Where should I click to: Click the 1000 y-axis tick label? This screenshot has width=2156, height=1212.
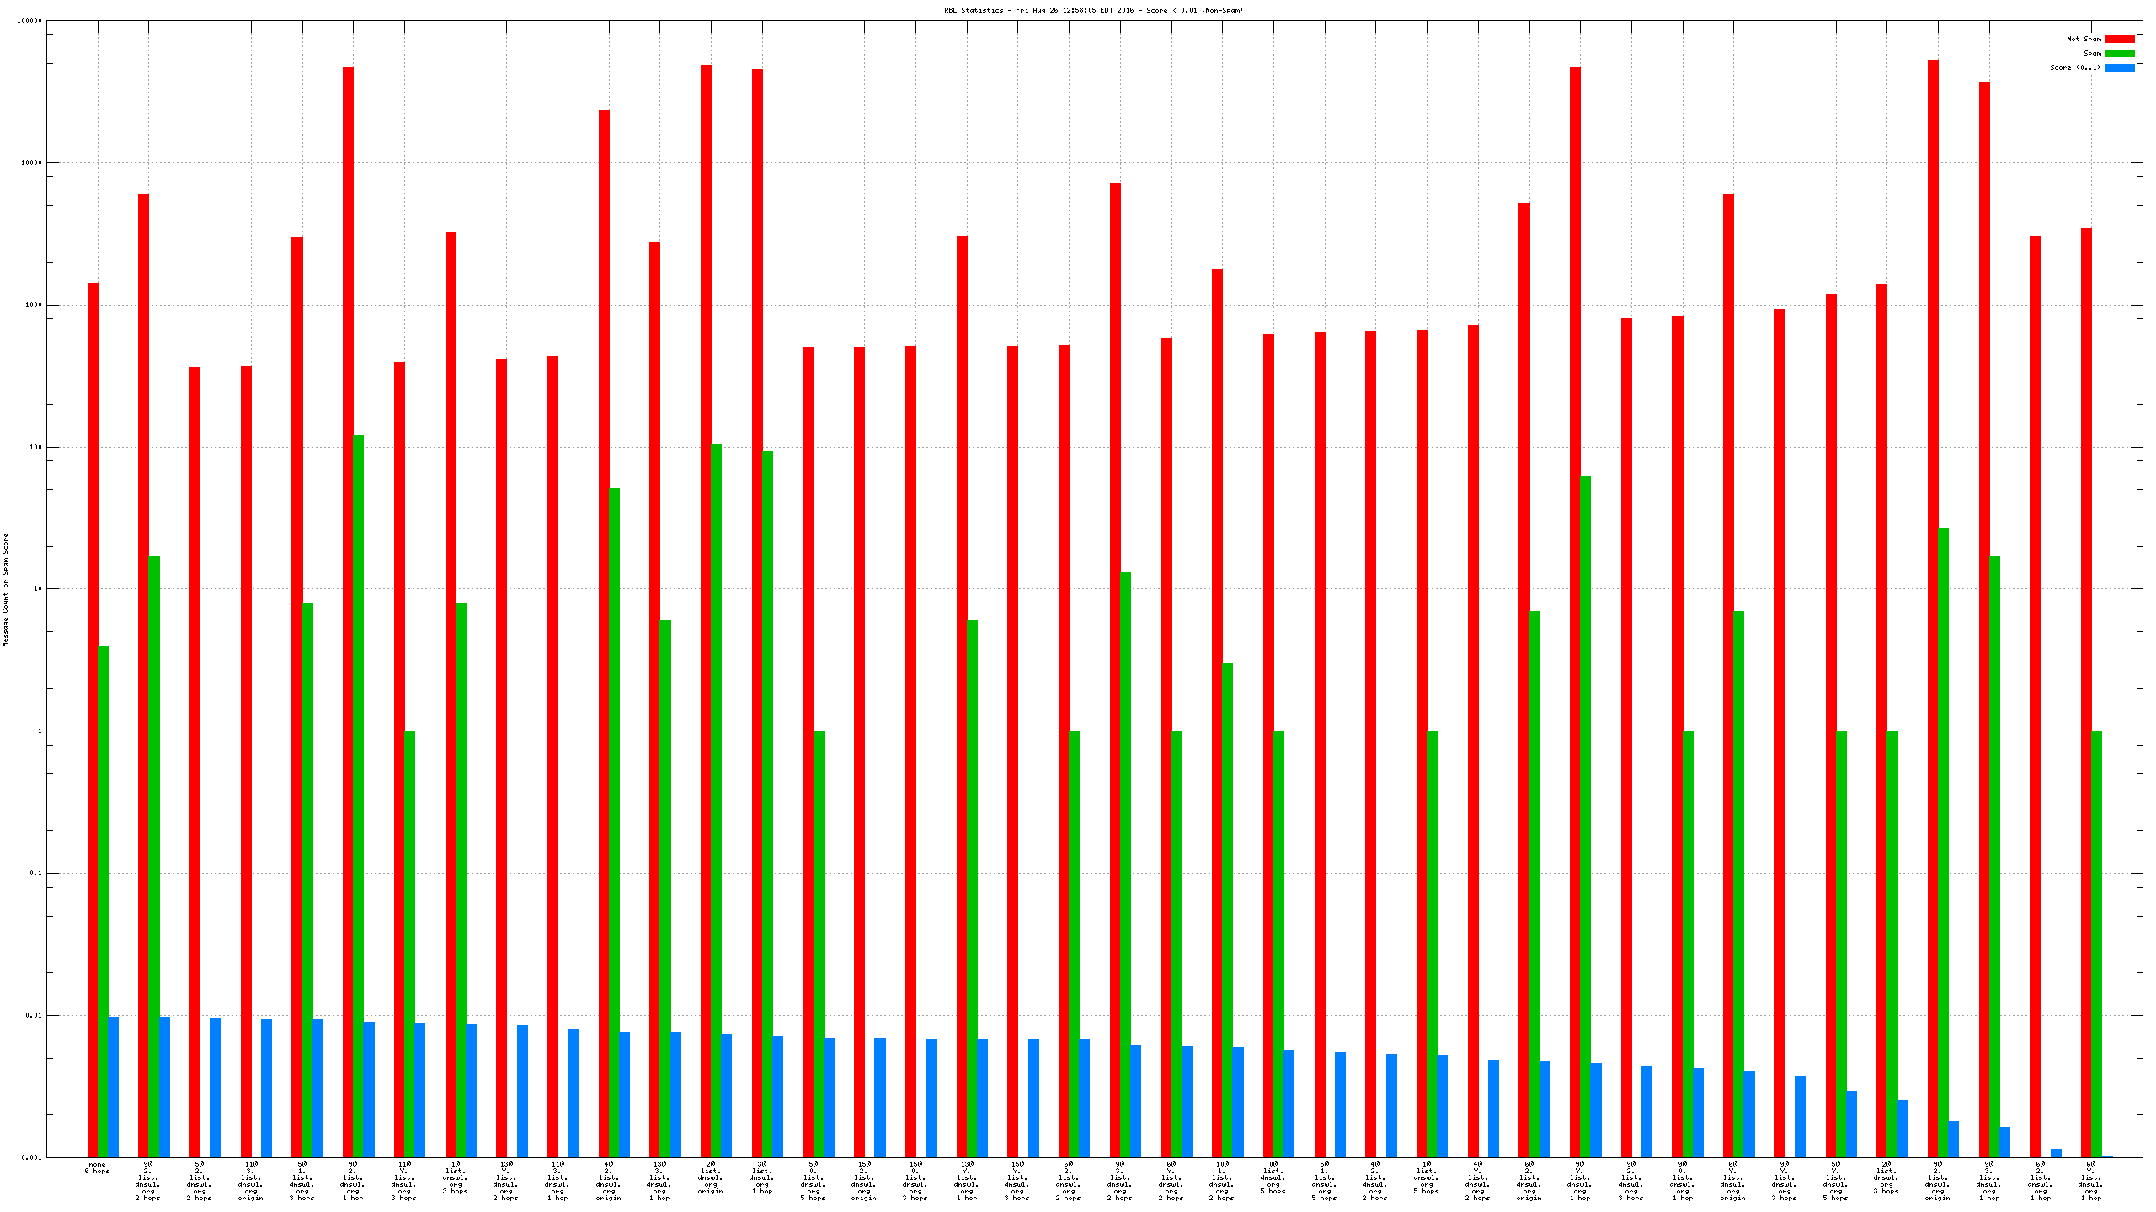[x=32, y=305]
